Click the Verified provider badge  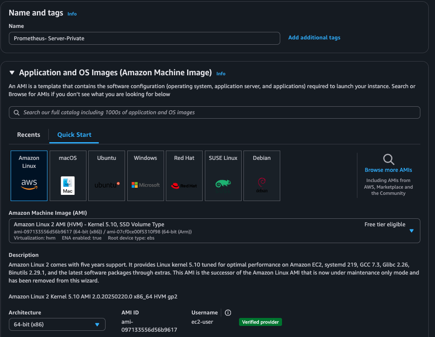(260, 322)
